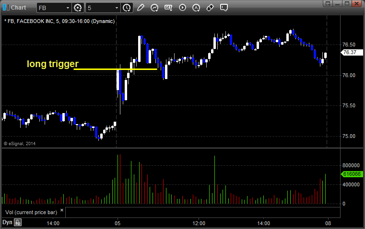Open the window options menu button

click(x=328, y=3)
